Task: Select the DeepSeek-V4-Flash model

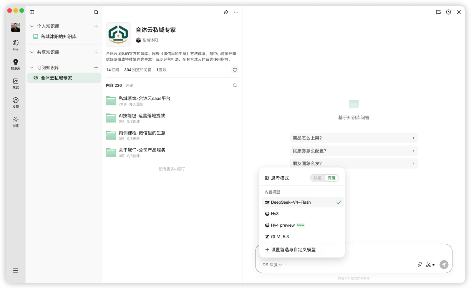Action: (x=303, y=202)
